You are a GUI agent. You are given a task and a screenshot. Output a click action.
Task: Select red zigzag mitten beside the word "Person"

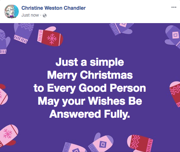click(175, 94)
